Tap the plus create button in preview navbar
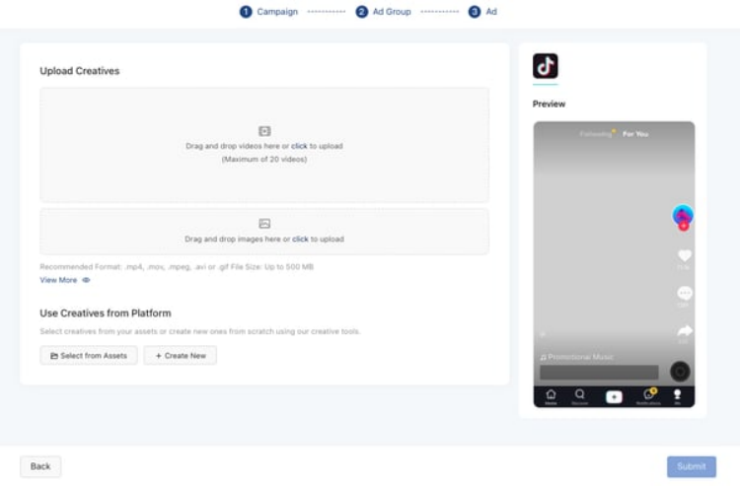 point(614,397)
